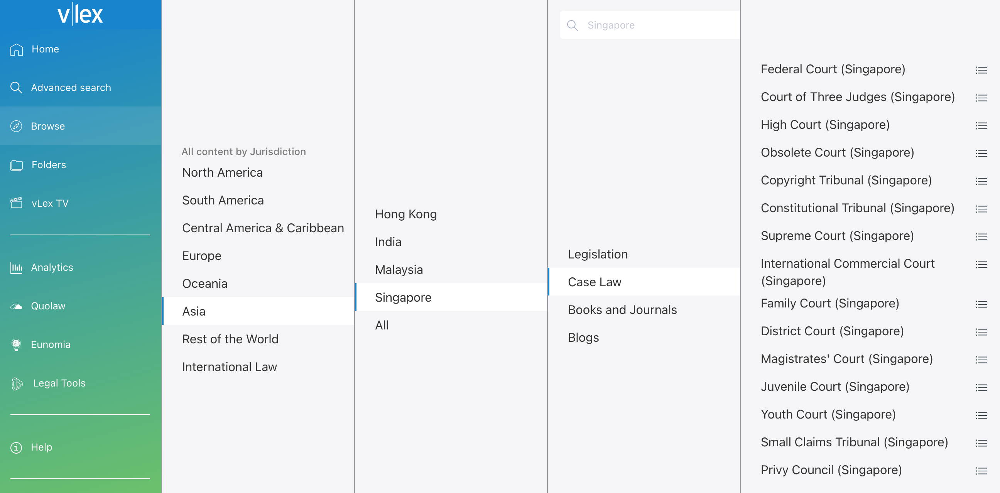Click the vLex logo
1000x493 pixels.
tap(80, 14)
